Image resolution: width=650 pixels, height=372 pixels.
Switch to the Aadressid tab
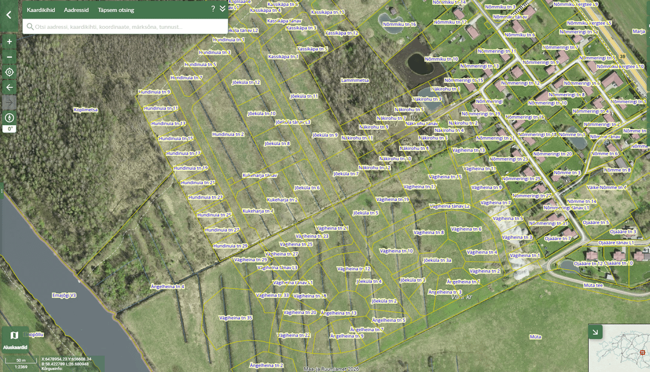pyautogui.click(x=76, y=10)
